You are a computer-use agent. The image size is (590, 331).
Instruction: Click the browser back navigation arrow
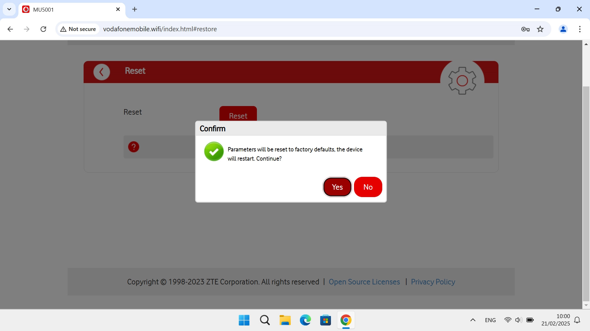coord(10,29)
